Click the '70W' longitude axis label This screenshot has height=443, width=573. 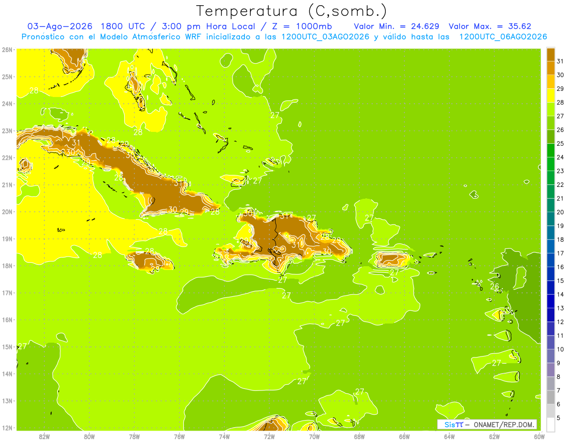pyautogui.click(x=314, y=436)
